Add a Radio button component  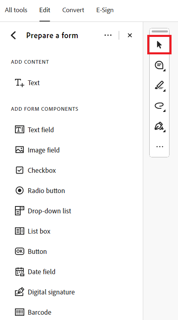(x=40, y=191)
